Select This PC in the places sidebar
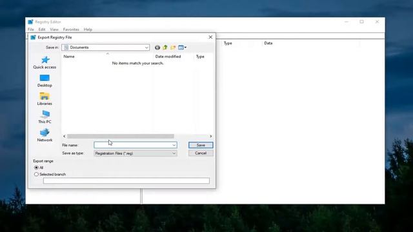This screenshot has height=232, width=413. click(x=45, y=117)
